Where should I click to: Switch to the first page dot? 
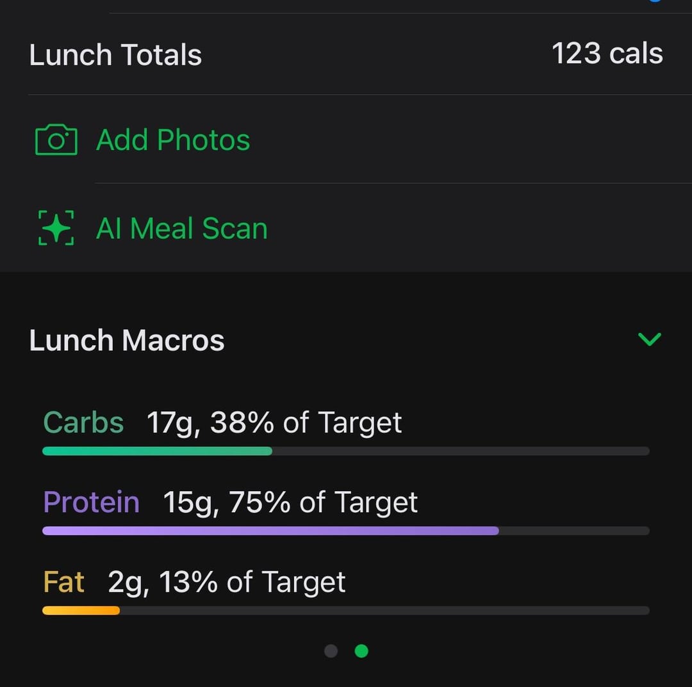point(331,651)
